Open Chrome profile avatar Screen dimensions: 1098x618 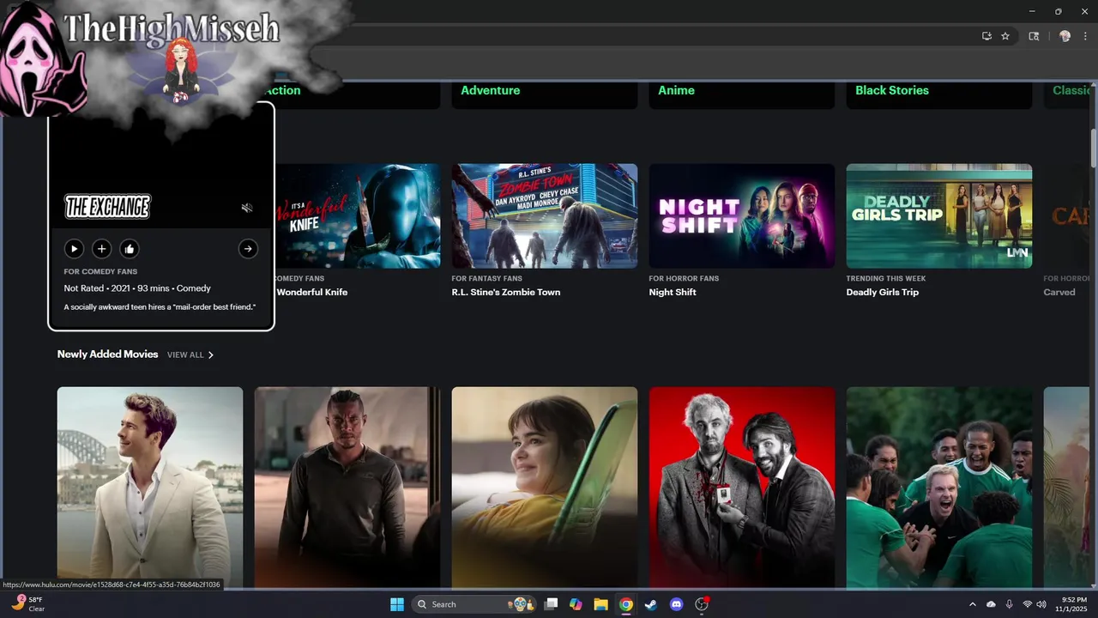(1065, 36)
